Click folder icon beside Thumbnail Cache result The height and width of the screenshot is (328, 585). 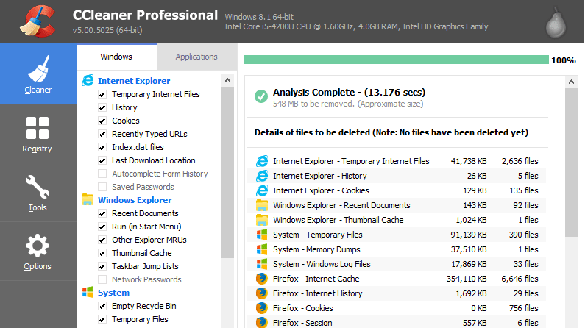262,220
